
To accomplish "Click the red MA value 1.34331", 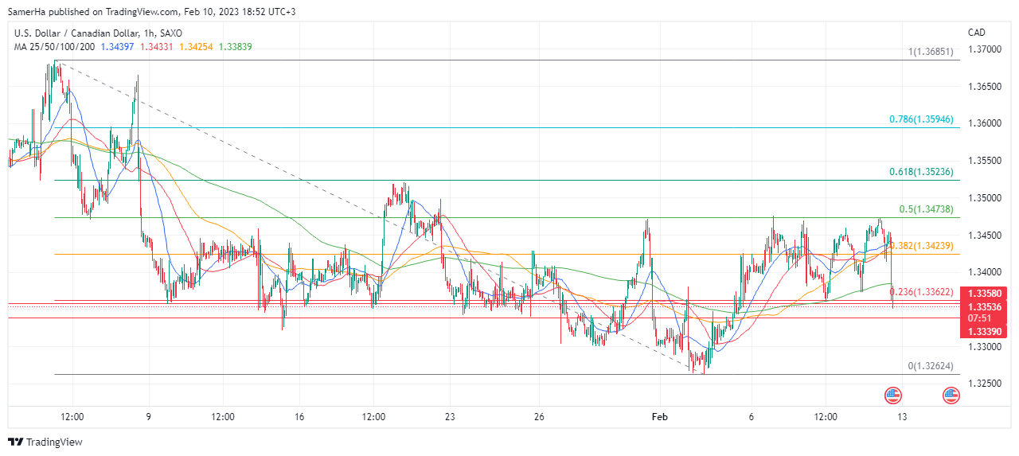I will coord(158,47).
